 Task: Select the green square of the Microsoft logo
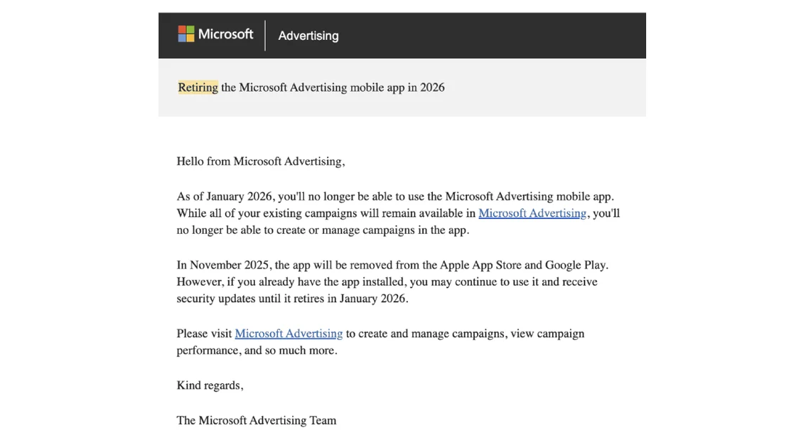click(190, 29)
